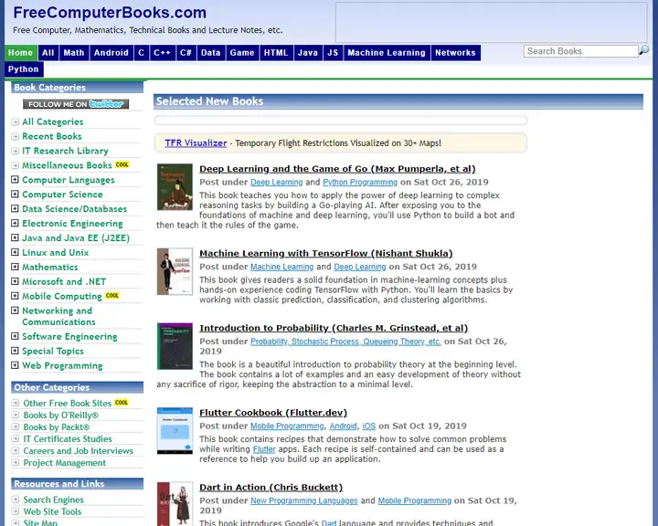Follow the iOS category link
658x526 pixels.
click(x=369, y=426)
